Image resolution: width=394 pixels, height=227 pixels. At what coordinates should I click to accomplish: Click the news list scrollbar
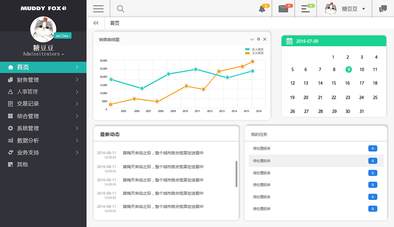[x=236, y=174]
